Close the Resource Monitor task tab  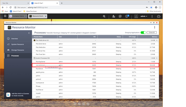[46, 16]
